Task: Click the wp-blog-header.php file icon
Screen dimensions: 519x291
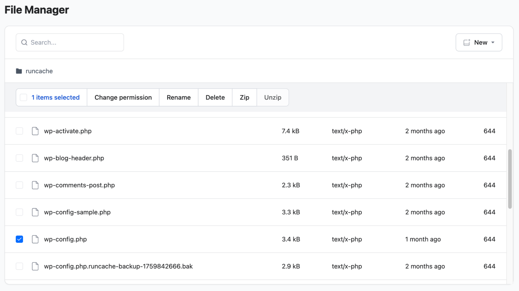Action: tap(35, 158)
